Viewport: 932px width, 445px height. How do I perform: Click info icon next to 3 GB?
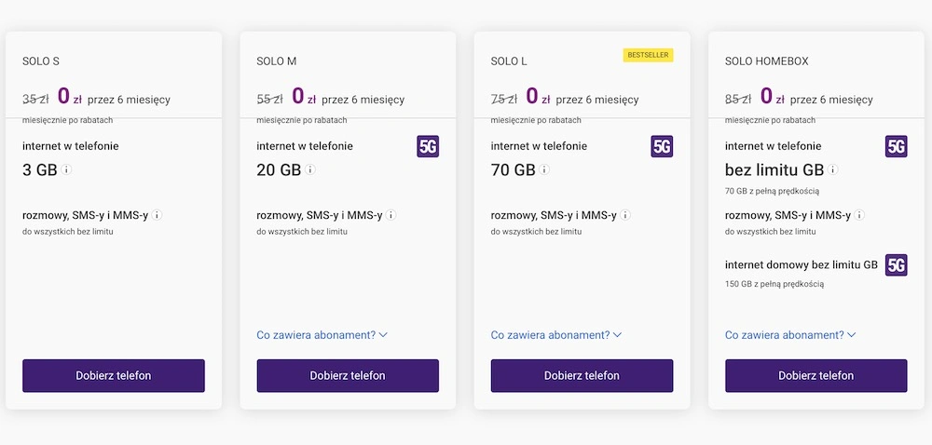(x=66, y=169)
